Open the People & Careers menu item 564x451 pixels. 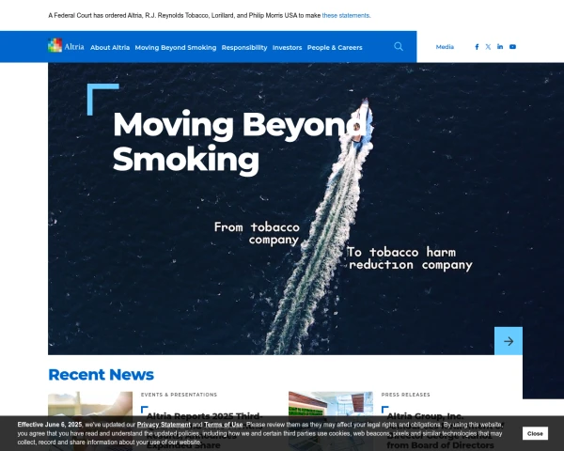(x=335, y=47)
